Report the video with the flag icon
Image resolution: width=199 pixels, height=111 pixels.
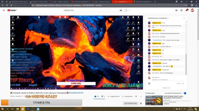tap(136, 97)
